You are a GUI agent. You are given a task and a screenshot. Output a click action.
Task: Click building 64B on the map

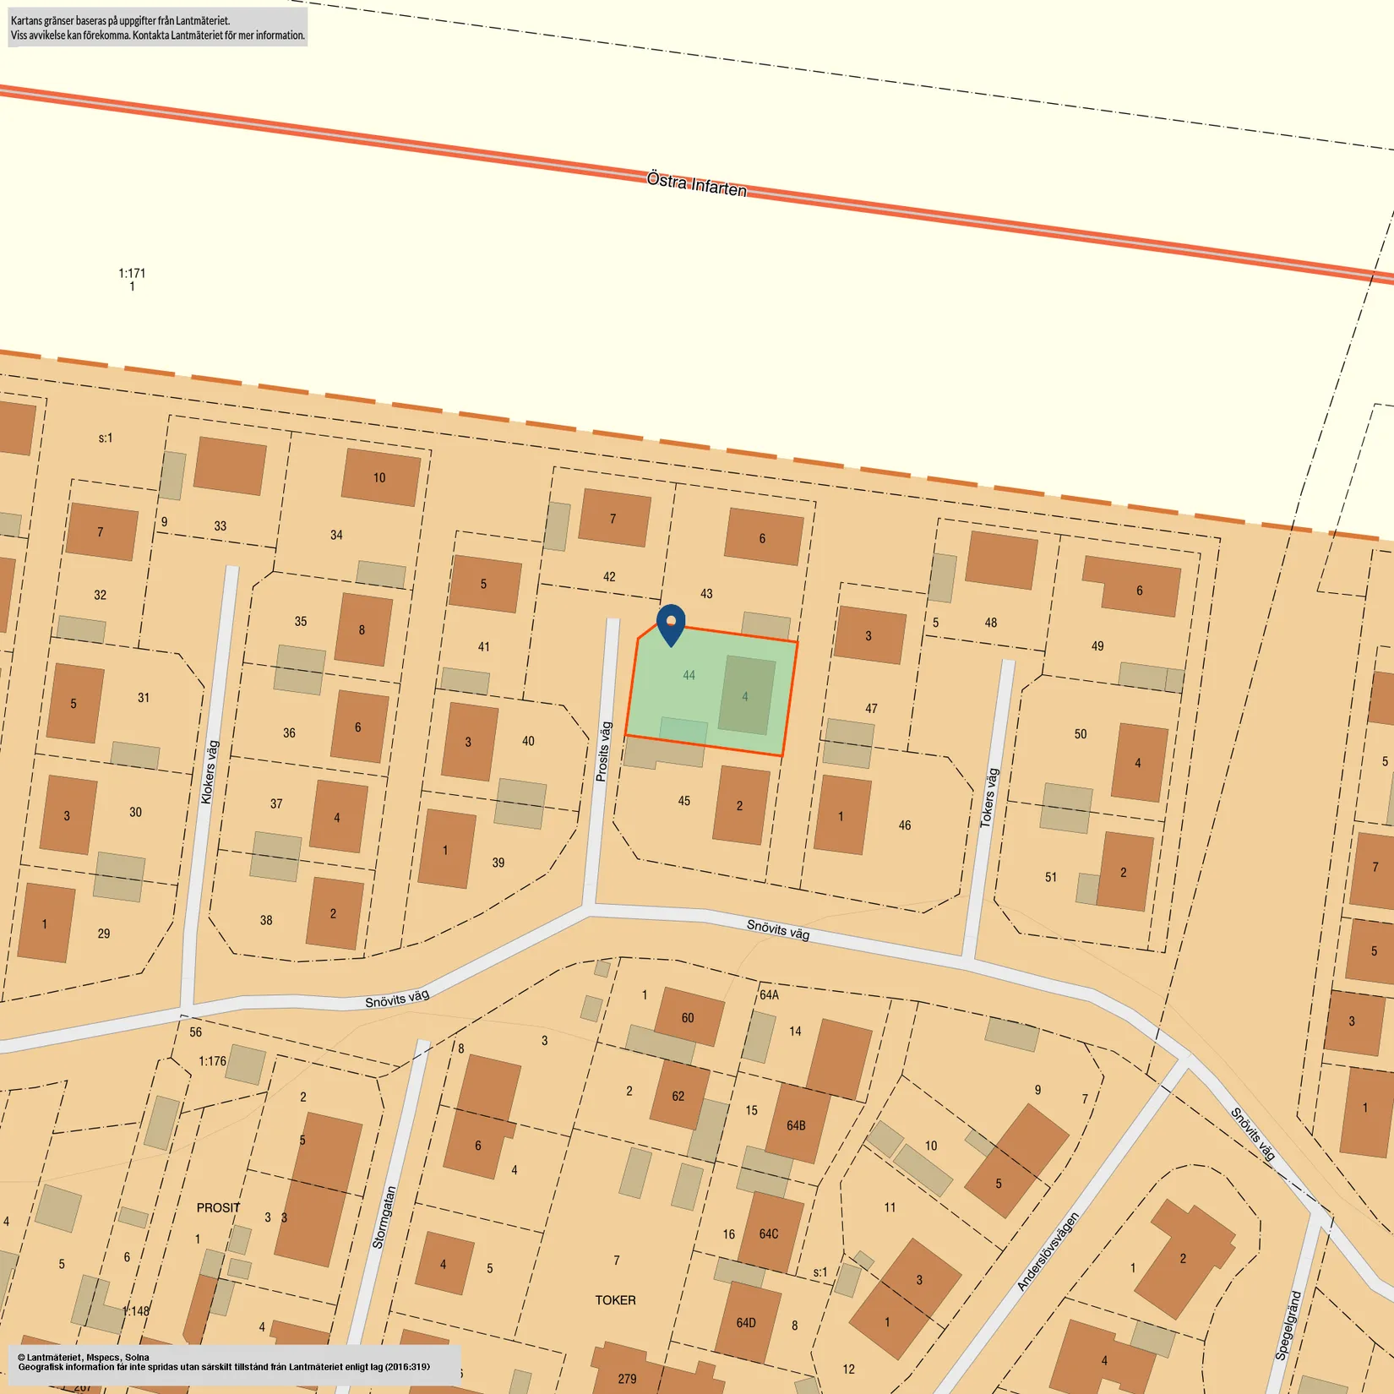pos(796,1125)
